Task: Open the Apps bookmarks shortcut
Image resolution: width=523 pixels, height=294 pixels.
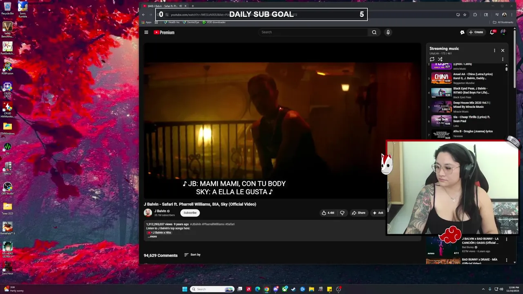Action: tap(147, 22)
